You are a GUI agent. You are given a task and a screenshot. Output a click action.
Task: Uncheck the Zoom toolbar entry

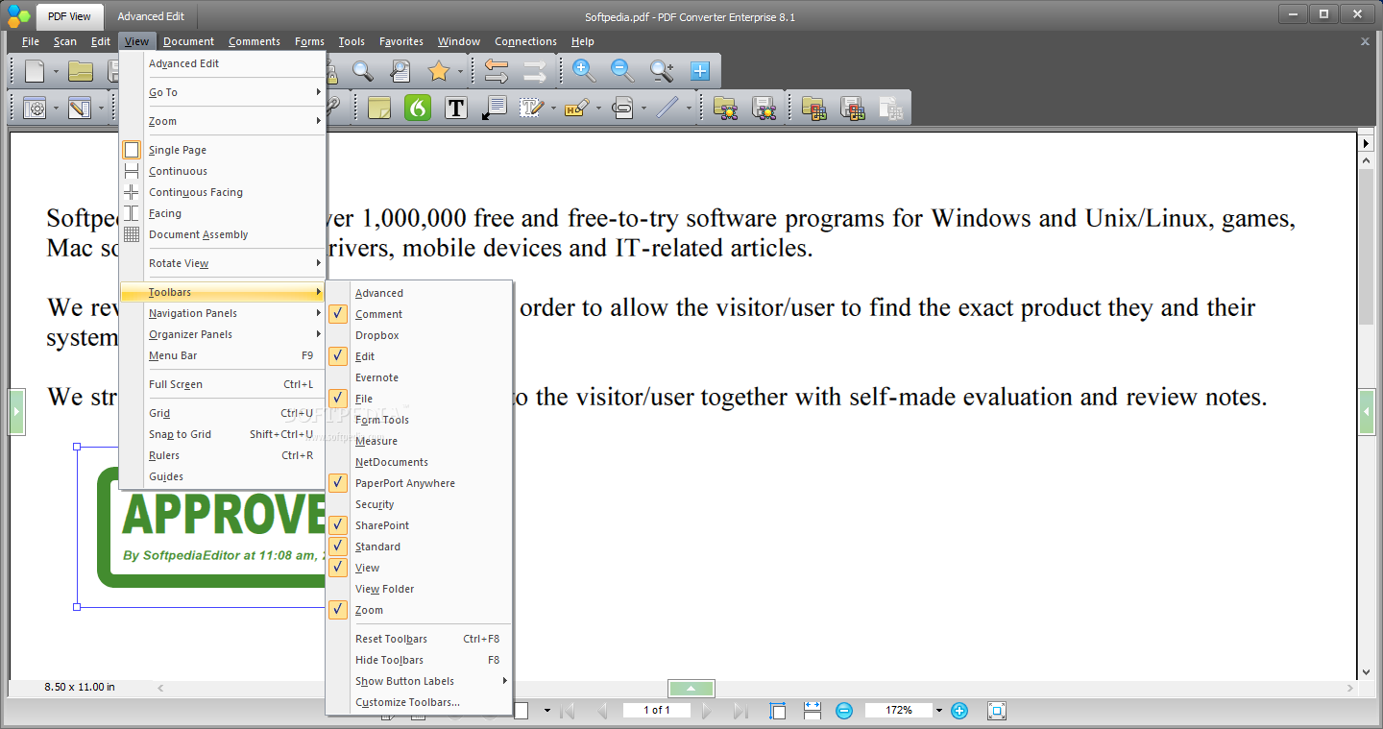[x=419, y=610]
